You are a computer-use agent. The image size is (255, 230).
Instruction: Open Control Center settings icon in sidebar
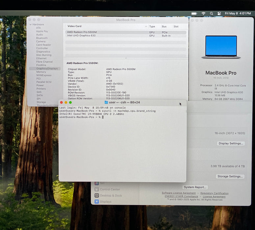(97, 189)
